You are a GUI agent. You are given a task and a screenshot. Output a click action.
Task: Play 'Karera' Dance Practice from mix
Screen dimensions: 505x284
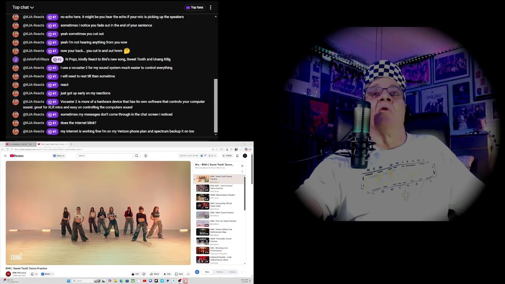[219, 197]
